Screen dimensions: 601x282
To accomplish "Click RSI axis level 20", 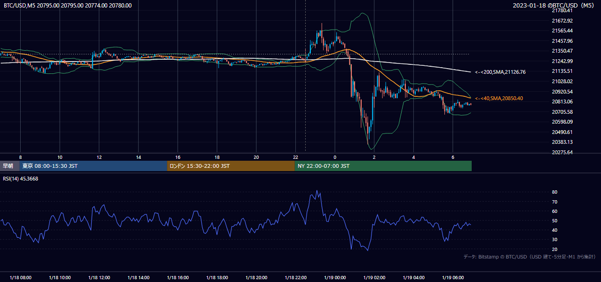I will (554, 249).
